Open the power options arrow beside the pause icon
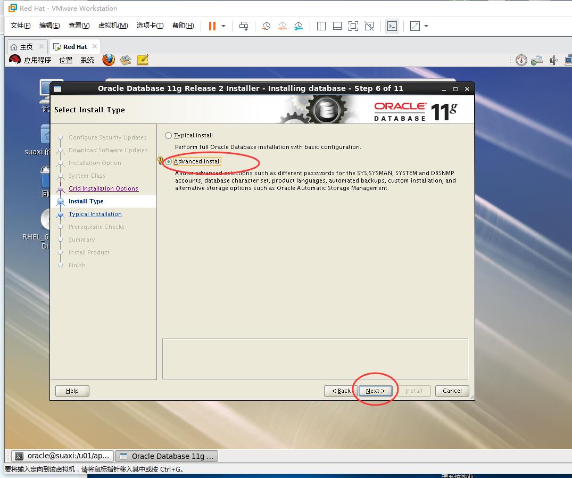This screenshot has height=478, width=572. point(223,26)
